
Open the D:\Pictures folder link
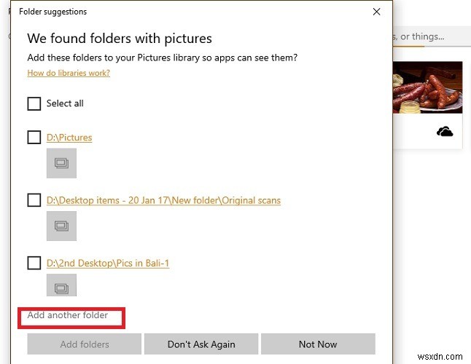tap(69, 138)
